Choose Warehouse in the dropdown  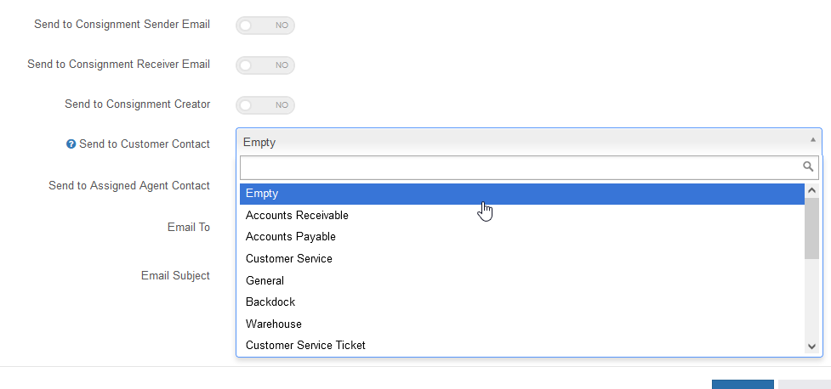(x=522, y=324)
